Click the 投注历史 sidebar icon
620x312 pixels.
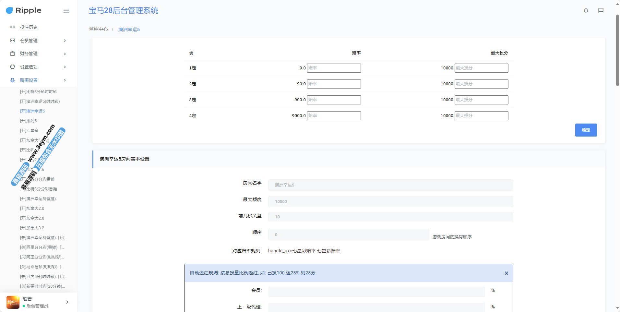(12, 27)
